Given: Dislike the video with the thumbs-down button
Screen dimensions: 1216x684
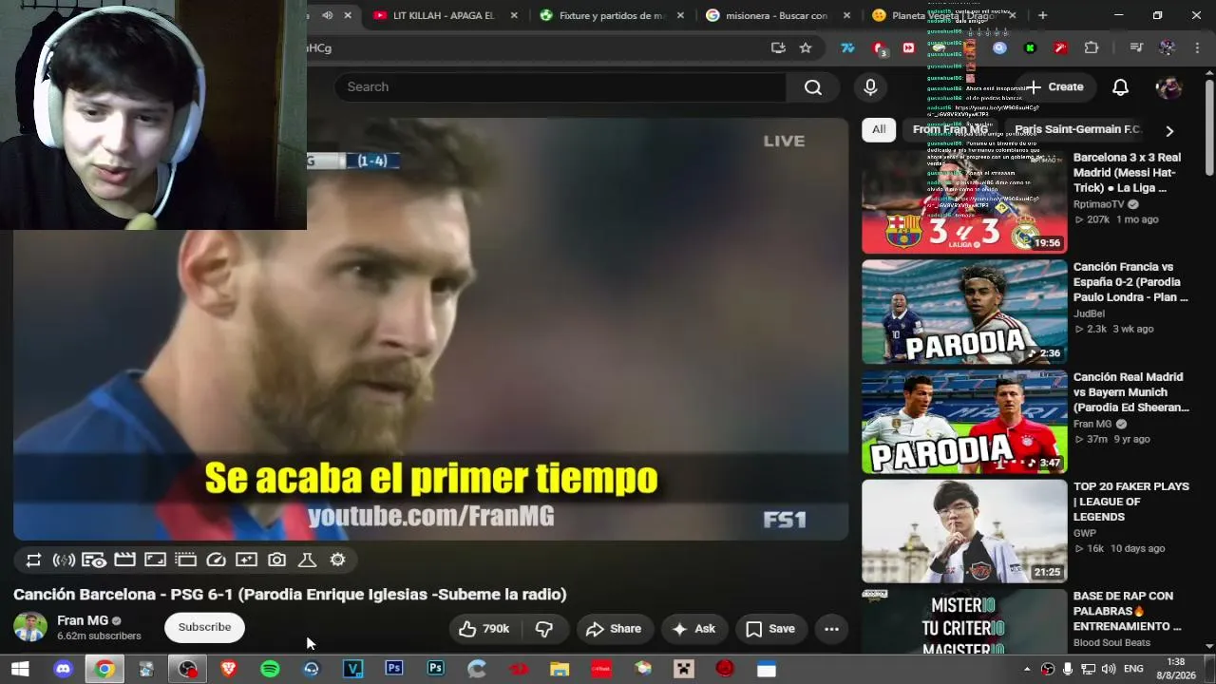Looking at the screenshot, I should click(544, 629).
